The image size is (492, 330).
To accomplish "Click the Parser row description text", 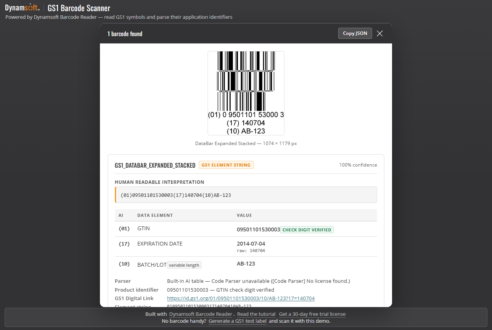I will pos(259,281).
